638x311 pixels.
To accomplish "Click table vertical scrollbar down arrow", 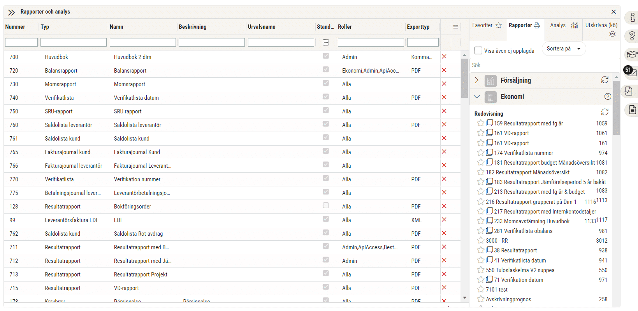I will 464,298.
